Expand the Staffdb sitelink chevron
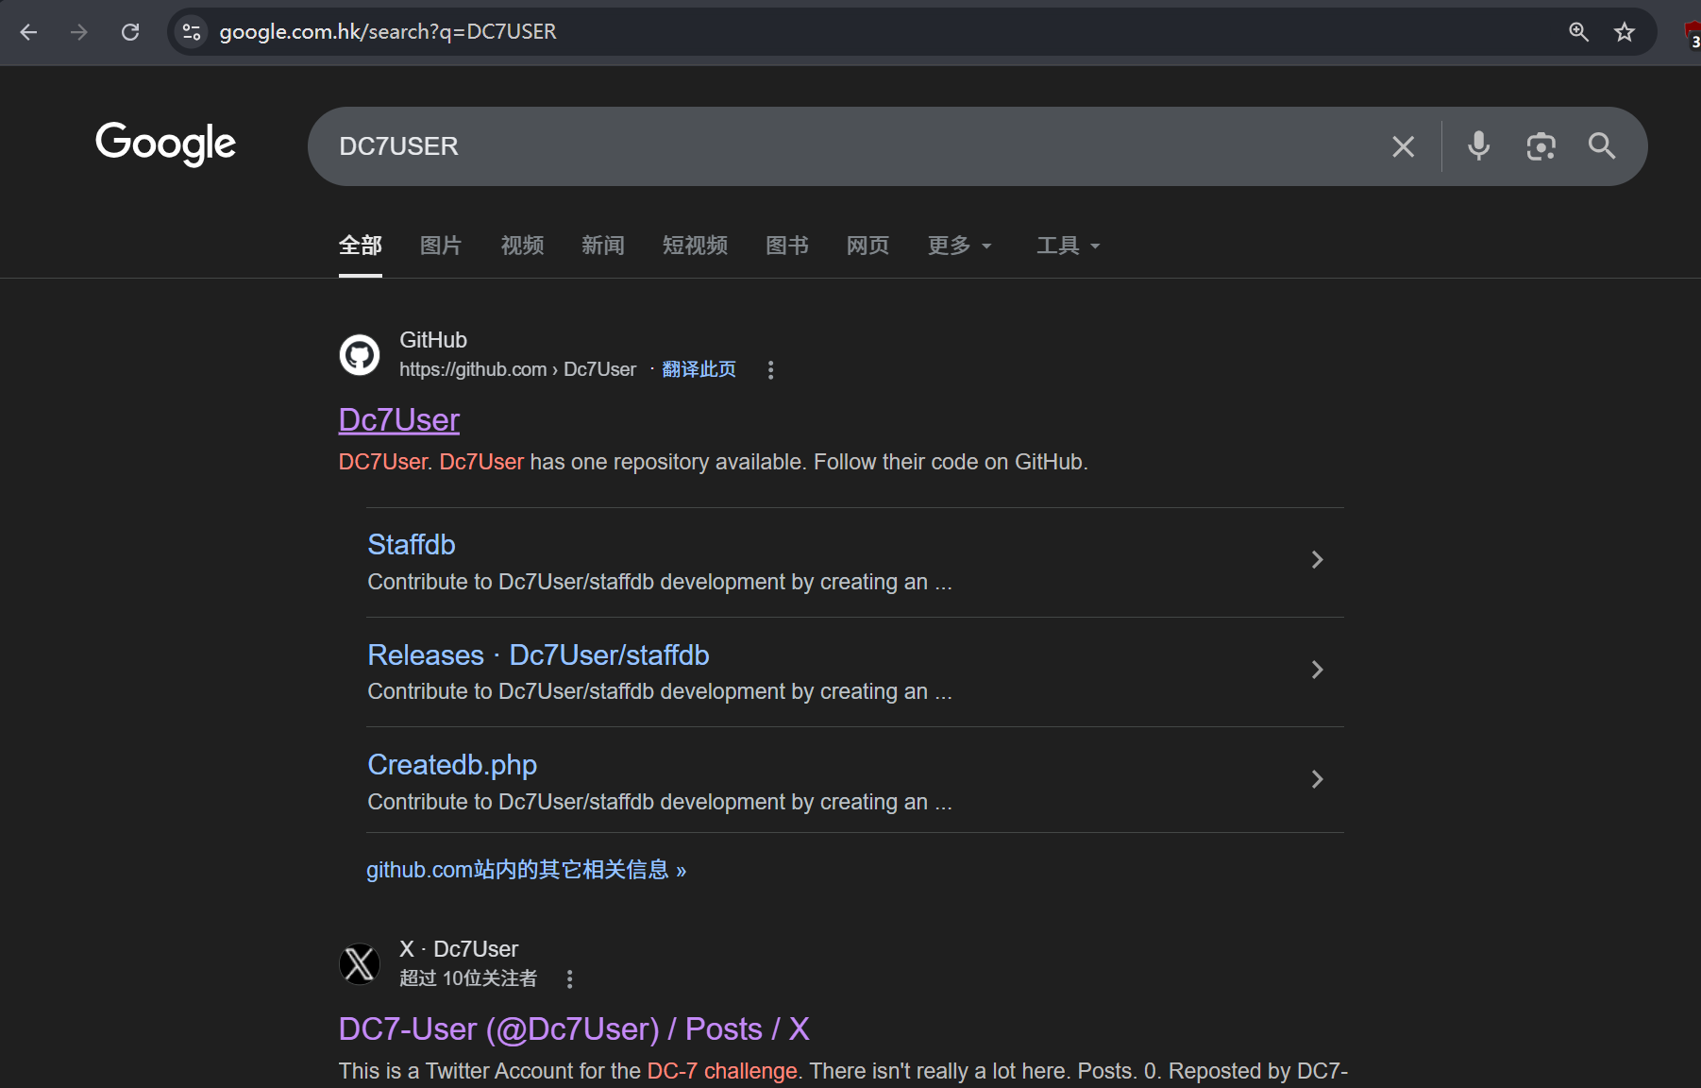 click(1318, 560)
